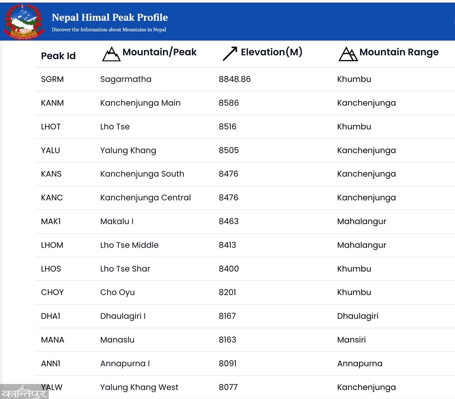Click the twin-peak icon beside Mountain Range
455x399 pixels.
348,54
